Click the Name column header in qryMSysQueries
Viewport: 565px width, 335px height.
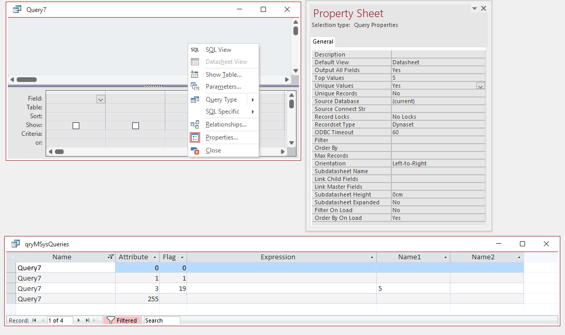(62, 257)
